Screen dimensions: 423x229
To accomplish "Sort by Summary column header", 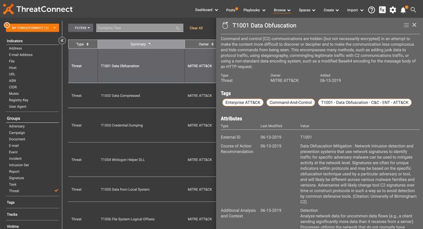I will [141, 44].
